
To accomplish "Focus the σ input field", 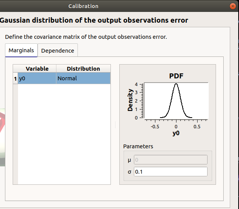I will click(171, 172).
